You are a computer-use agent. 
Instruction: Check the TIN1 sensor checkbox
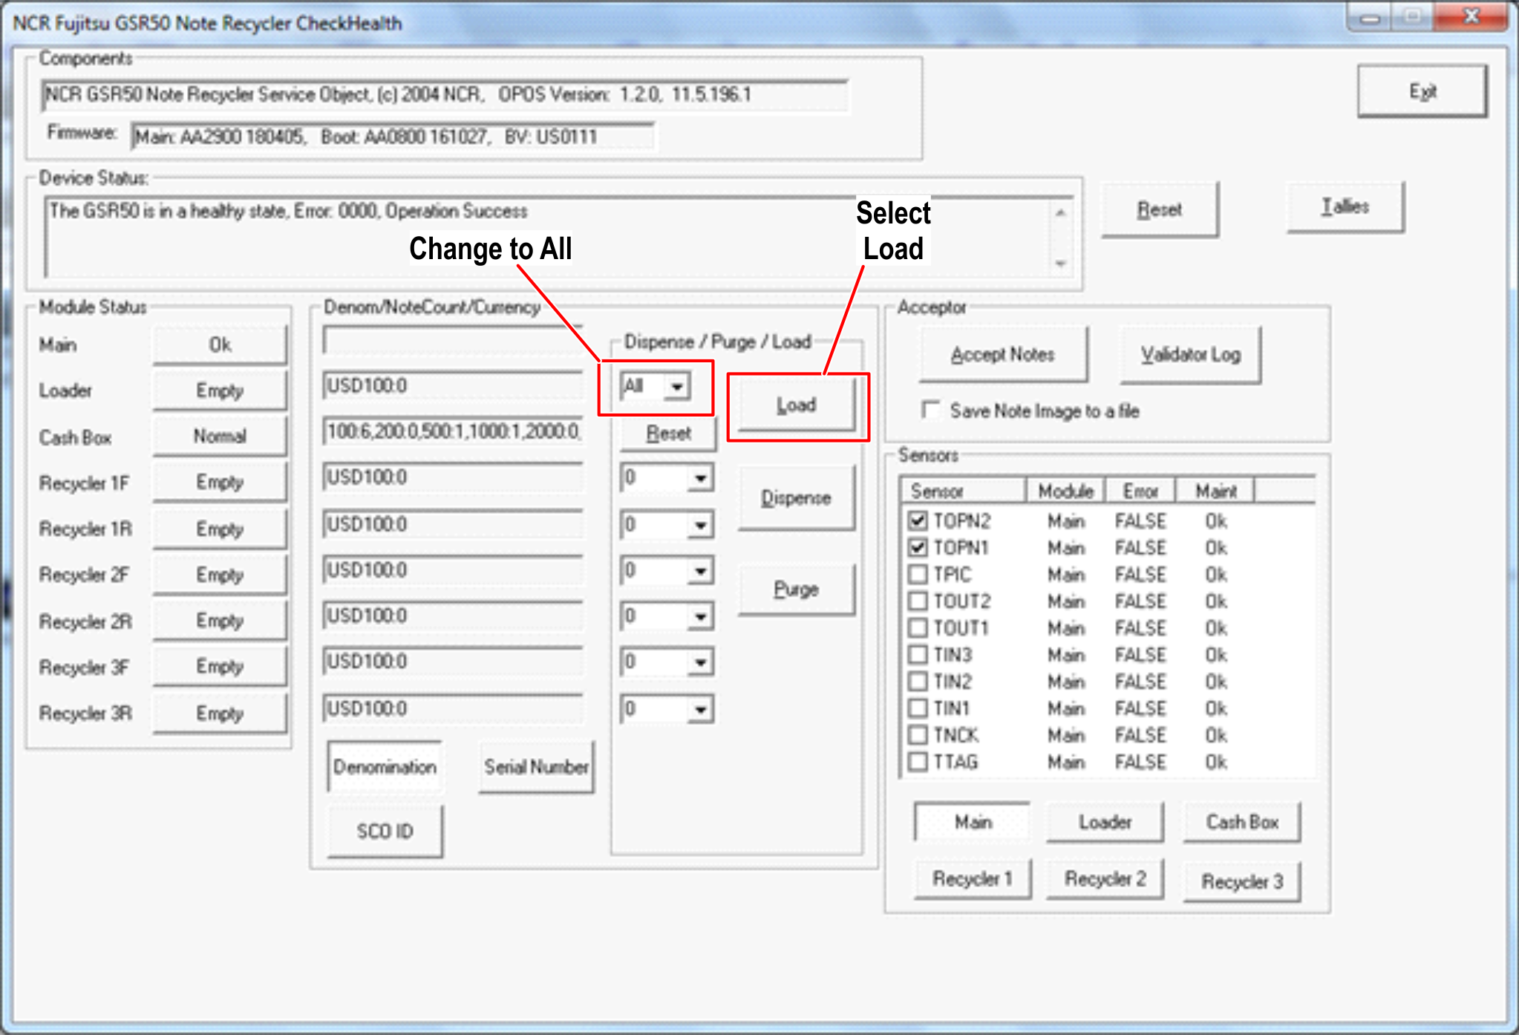point(918,708)
